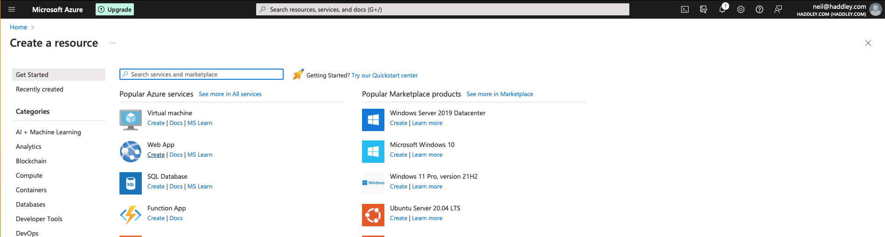Screen dimensions: 885x237
Task: Open the Feedback icon
Action: pyautogui.click(x=778, y=9)
